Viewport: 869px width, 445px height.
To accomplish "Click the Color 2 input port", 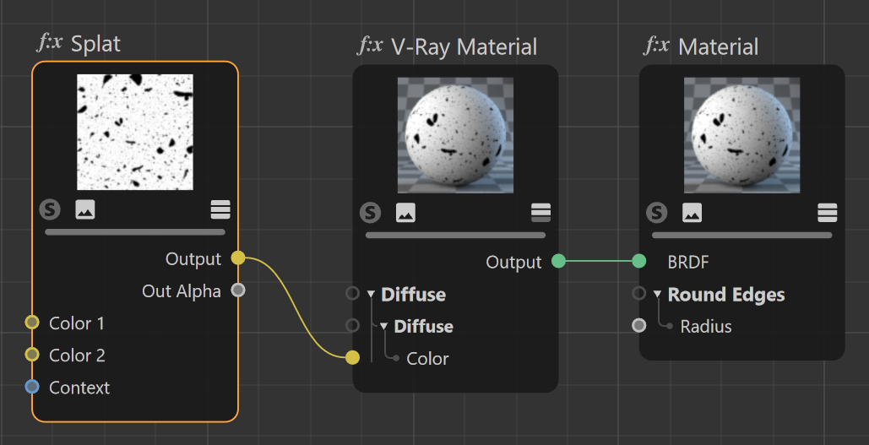I will pos(32,355).
